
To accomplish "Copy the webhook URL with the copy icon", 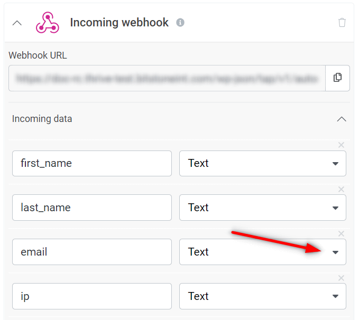I will [x=337, y=78].
